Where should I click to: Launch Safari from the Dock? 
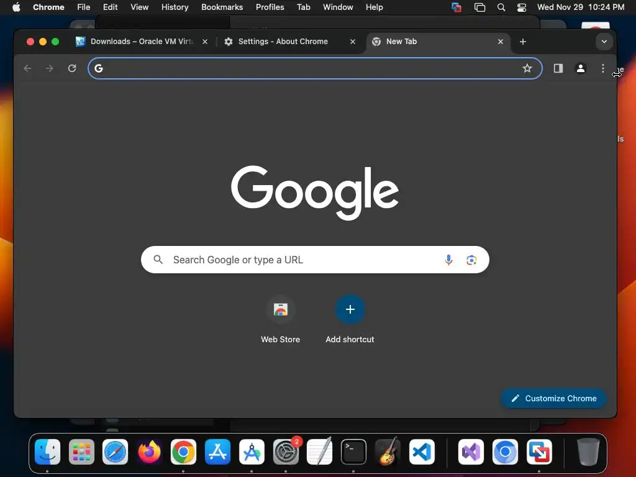tap(115, 452)
